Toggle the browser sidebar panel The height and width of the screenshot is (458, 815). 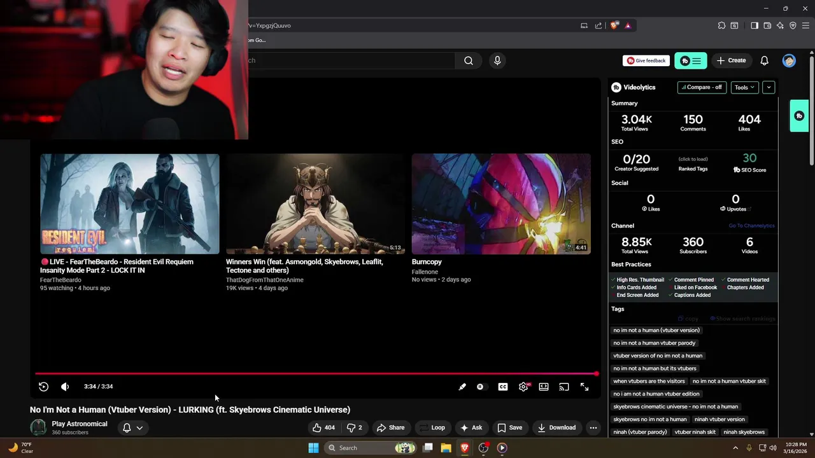755,25
